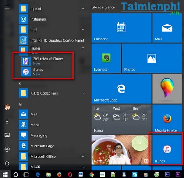Expand the Intel folder chevron
Screen dimensions: 184x178
(83, 30)
